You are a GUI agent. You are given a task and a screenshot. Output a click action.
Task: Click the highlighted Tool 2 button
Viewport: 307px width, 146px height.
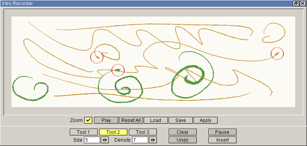(x=113, y=132)
